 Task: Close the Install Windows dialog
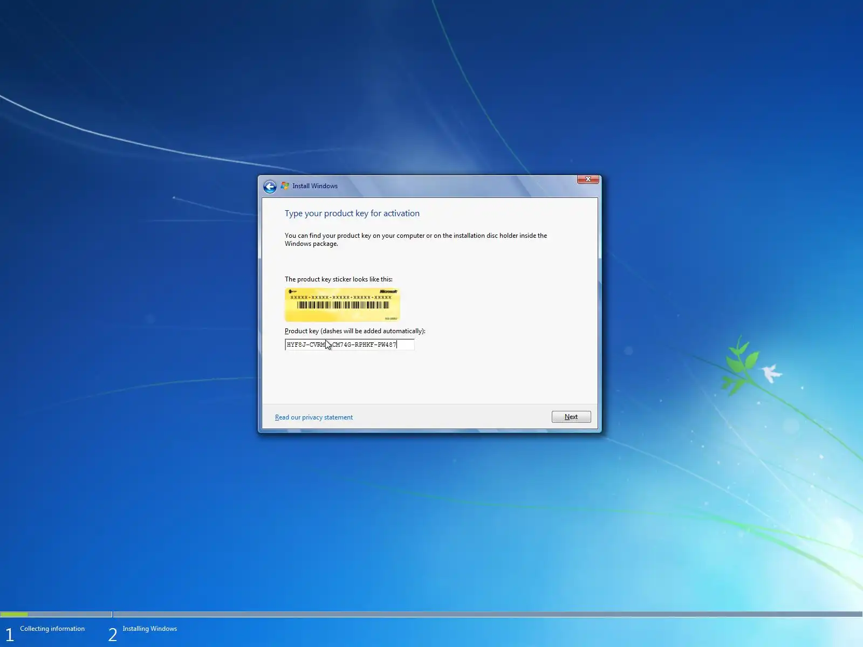[x=588, y=179]
